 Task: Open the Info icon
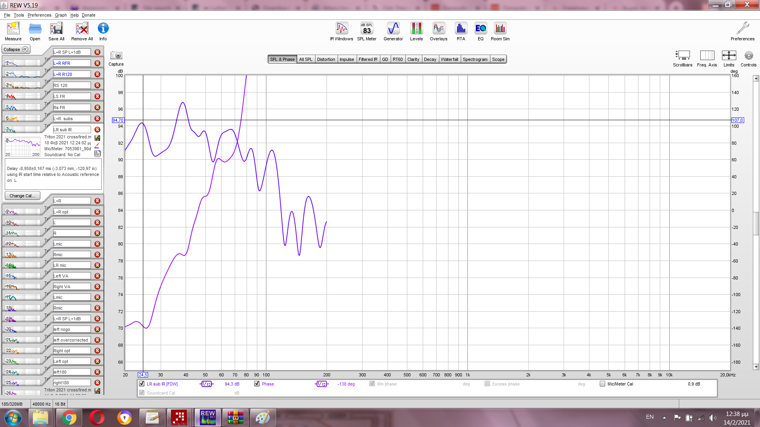(x=103, y=28)
